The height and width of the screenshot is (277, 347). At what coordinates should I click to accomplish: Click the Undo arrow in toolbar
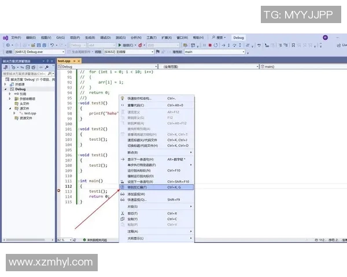52,45
